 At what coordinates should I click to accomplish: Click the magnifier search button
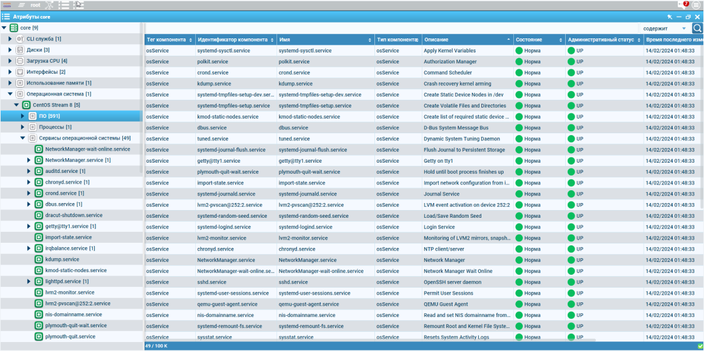click(x=697, y=28)
